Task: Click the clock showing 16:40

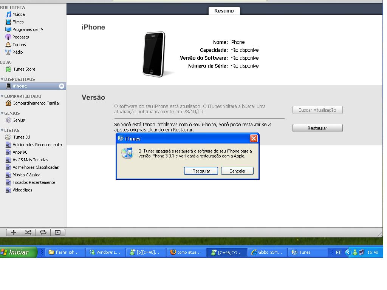Action: click(373, 252)
